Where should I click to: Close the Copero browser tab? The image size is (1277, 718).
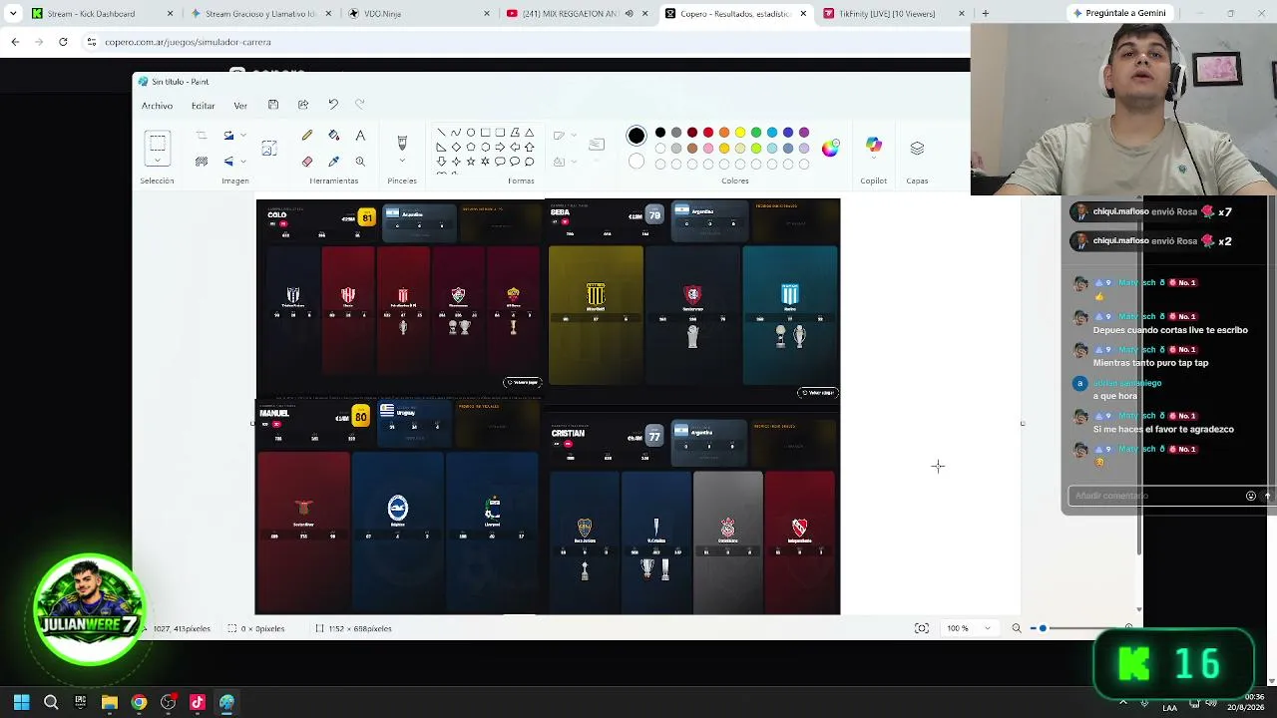coord(803,13)
